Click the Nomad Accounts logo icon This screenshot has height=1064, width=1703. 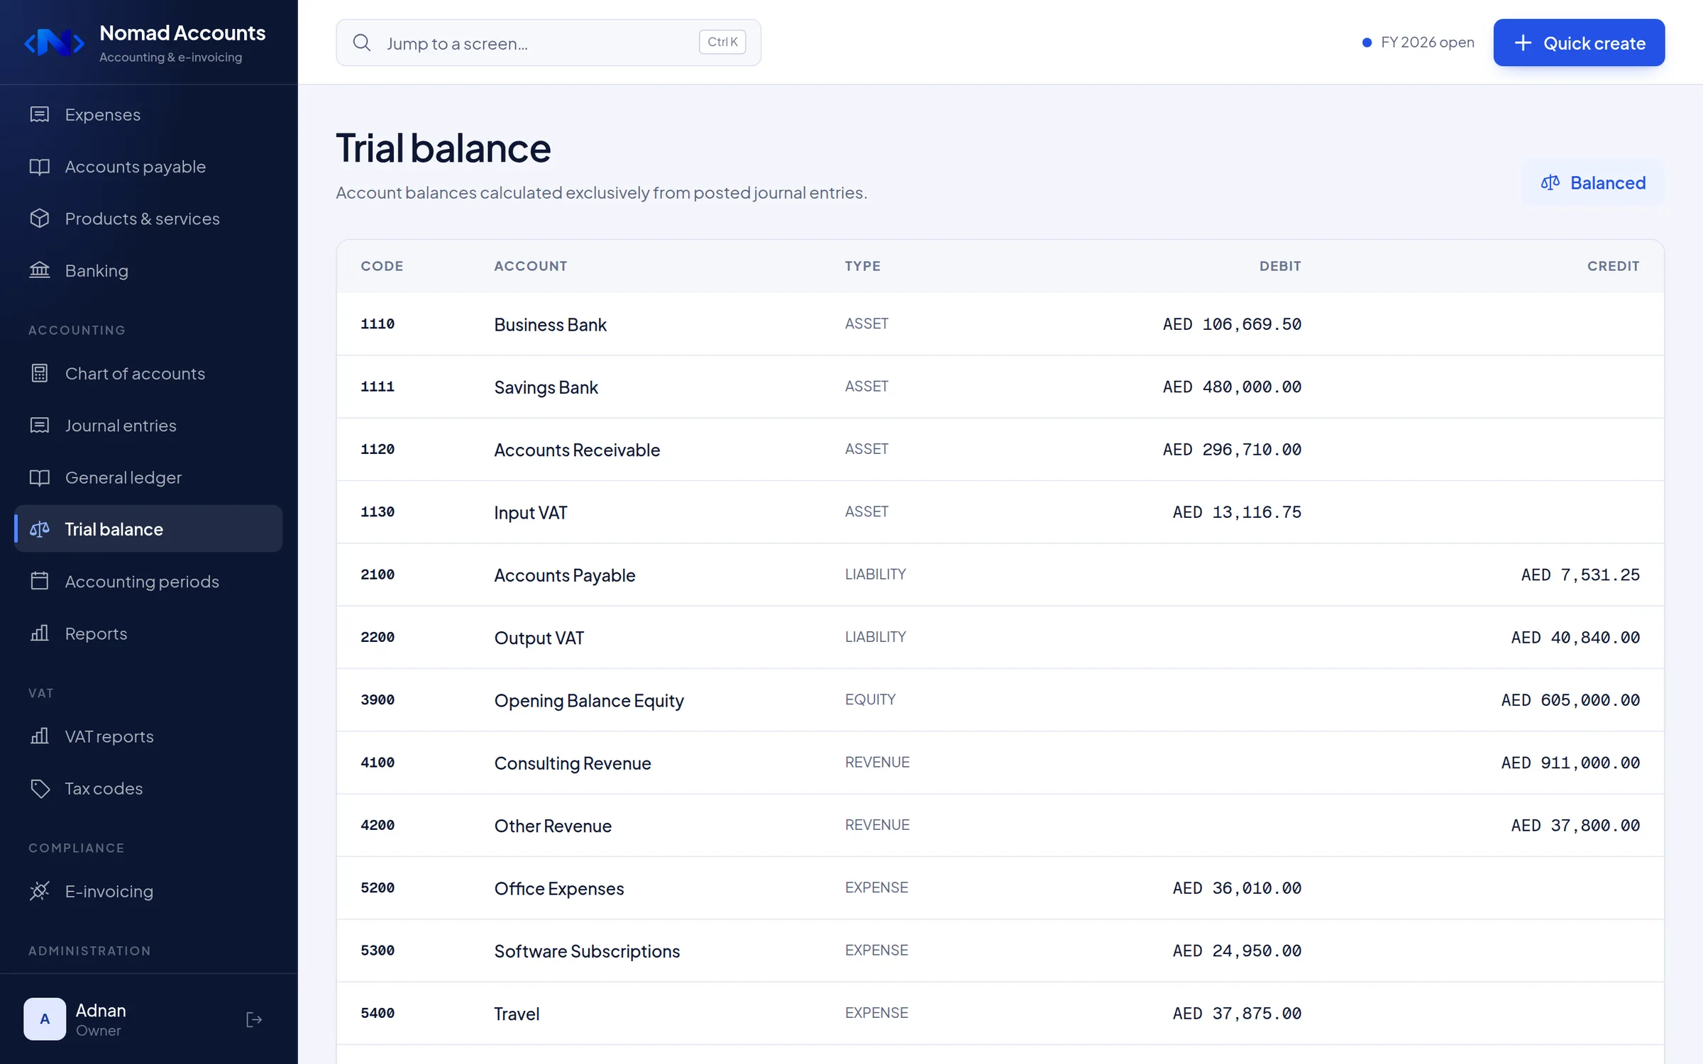point(54,43)
